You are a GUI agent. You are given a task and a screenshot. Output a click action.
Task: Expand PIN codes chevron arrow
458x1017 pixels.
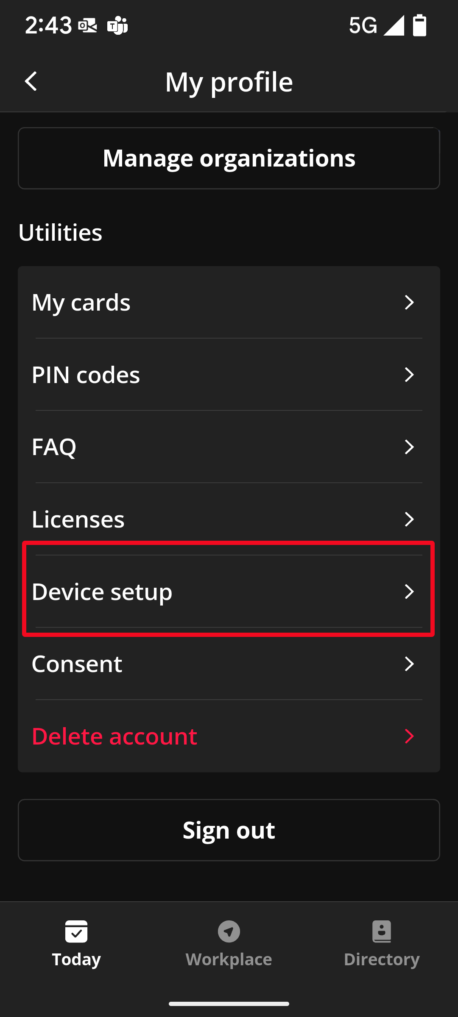(x=409, y=375)
